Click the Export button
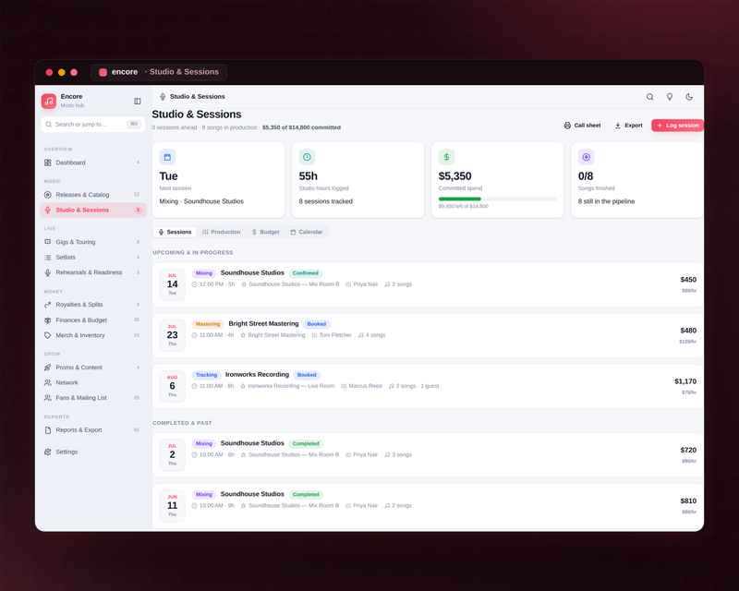 pos(629,126)
